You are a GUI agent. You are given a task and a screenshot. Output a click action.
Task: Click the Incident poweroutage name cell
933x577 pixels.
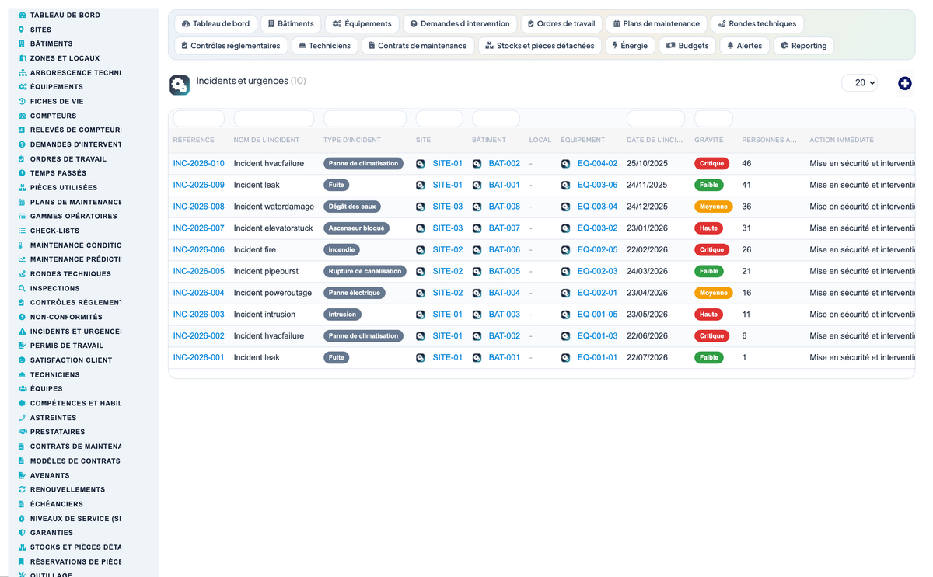coord(273,294)
